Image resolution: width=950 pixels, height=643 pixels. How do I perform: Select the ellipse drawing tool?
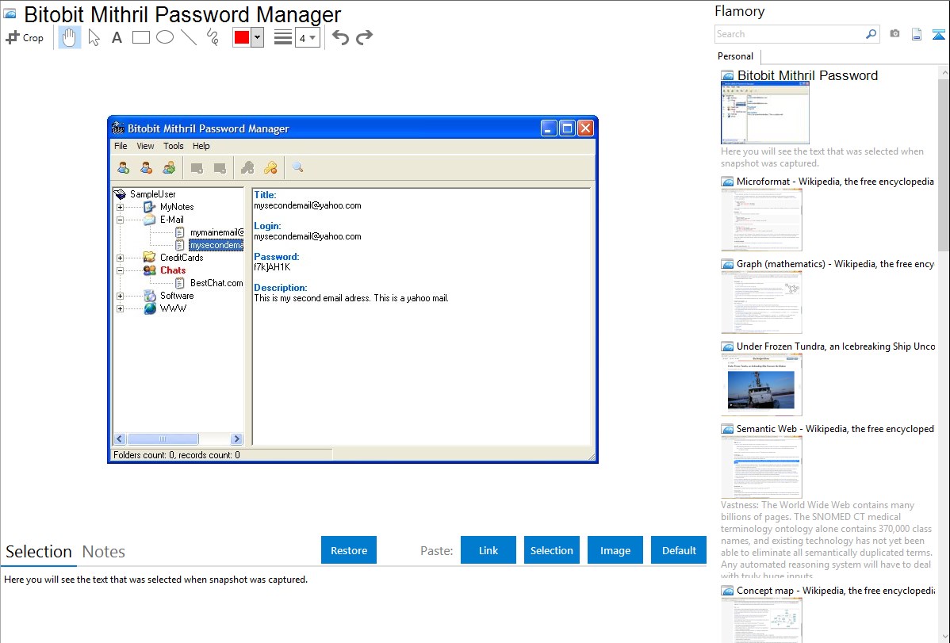165,37
